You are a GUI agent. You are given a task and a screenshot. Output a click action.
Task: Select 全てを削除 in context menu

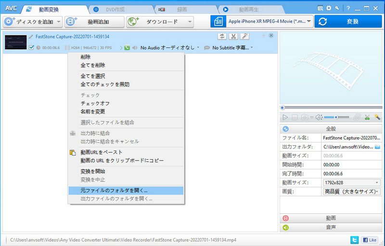[126, 65]
